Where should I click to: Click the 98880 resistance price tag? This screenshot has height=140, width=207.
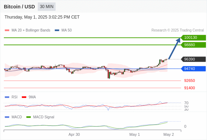(x=194, y=45)
